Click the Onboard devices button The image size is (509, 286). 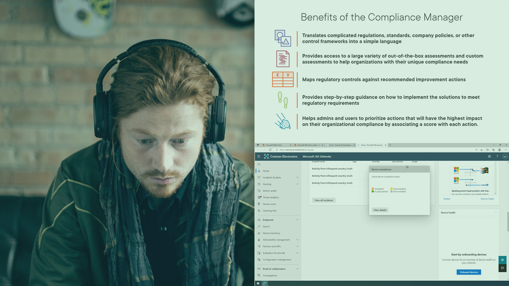point(468,272)
